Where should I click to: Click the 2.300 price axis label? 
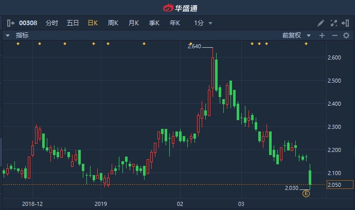click(334, 127)
